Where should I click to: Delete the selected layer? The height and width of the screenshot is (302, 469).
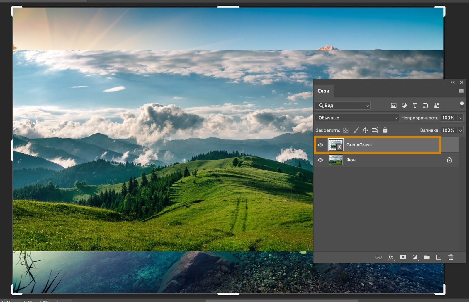(451, 257)
